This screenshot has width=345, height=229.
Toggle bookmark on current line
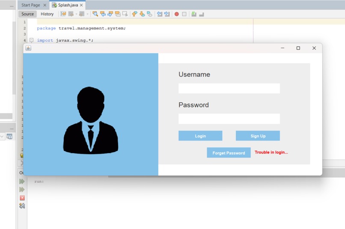pyautogui.click(x=149, y=14)
